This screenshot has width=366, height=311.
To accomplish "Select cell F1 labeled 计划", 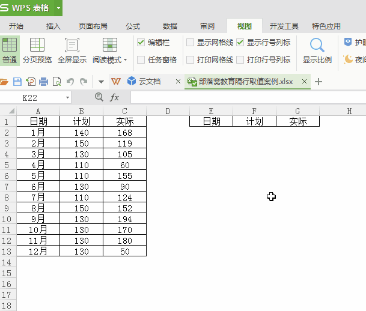I will pos(254,121).
